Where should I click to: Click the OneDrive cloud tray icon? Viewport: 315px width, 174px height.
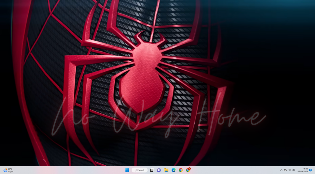[x=285, y=170]
